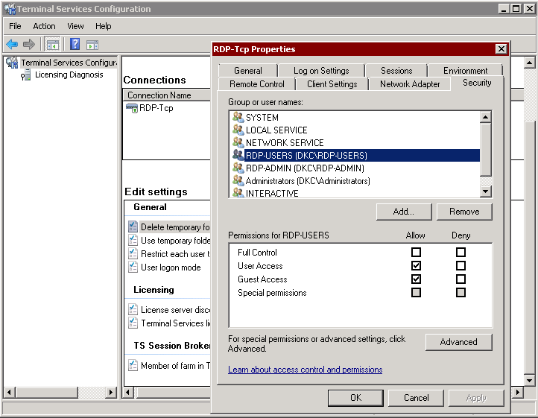Switch to the Network Adapter tab
The height and width of the screenshot is (418, 538).
tap(410, 84)
